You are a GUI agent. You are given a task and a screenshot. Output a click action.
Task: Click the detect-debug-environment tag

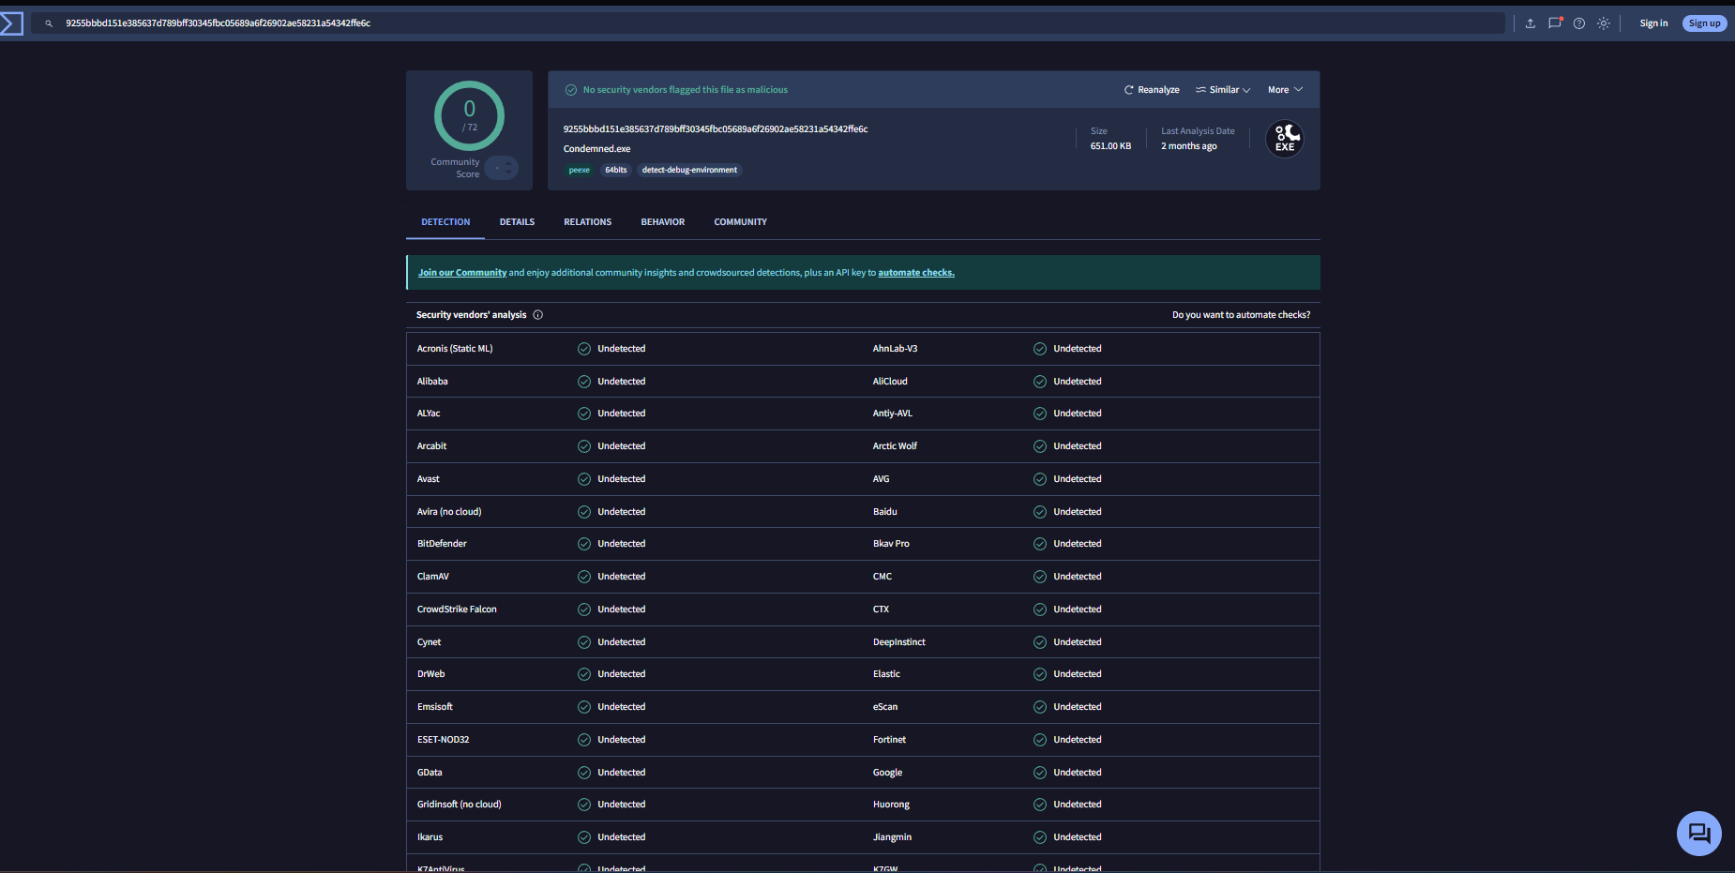[689, 170]
